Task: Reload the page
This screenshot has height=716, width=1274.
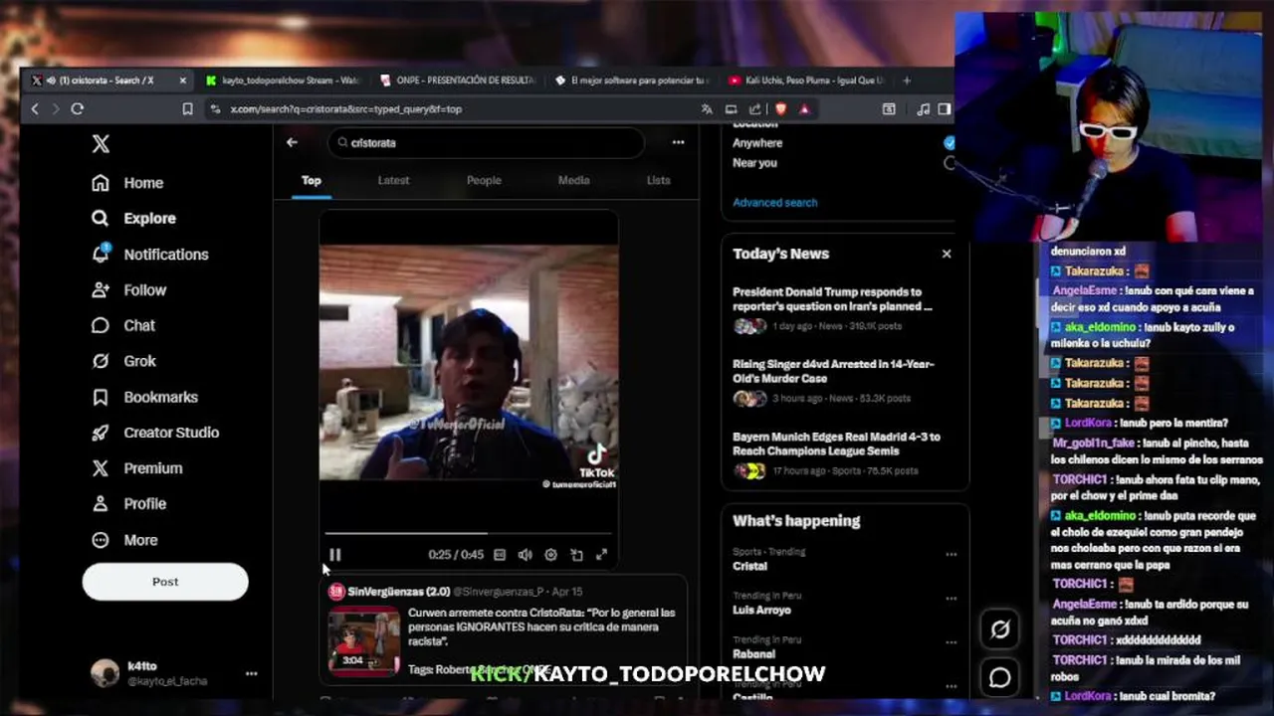Action: click(x=77, y=109)
